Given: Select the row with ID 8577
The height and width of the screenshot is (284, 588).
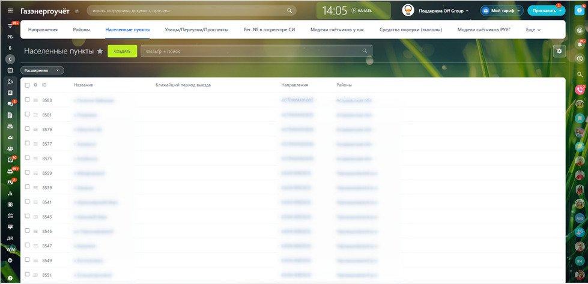Looking at the screenshot, I should tap(27, 143).
